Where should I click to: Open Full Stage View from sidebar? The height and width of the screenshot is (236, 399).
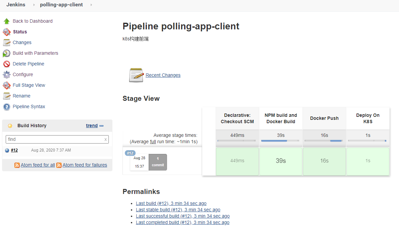(29, 85)
